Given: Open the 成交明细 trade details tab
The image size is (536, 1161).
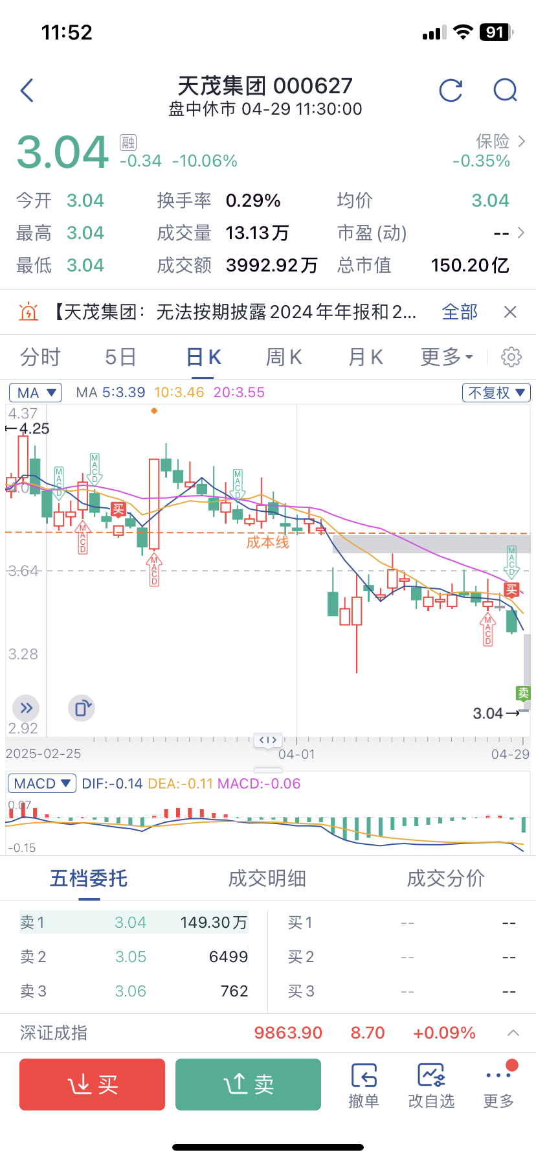Looking at the screenshot, I should [267, 879].
